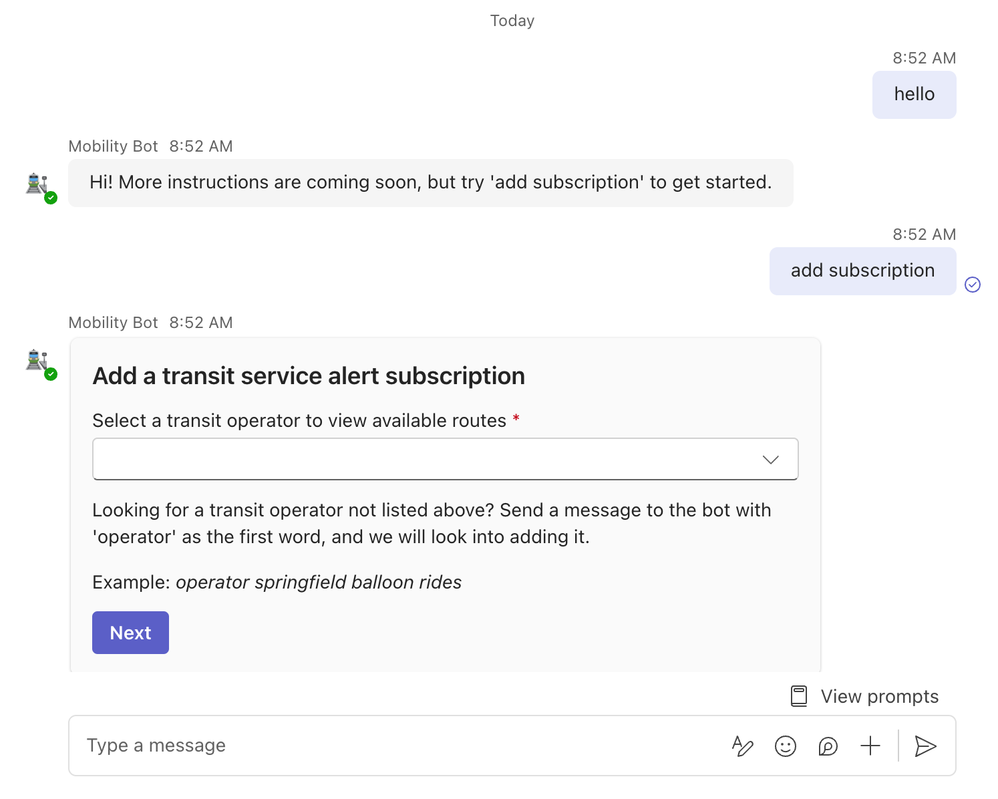Click the View prompts book icon
Screen dimensions: 998x799
tap(799, 696)
